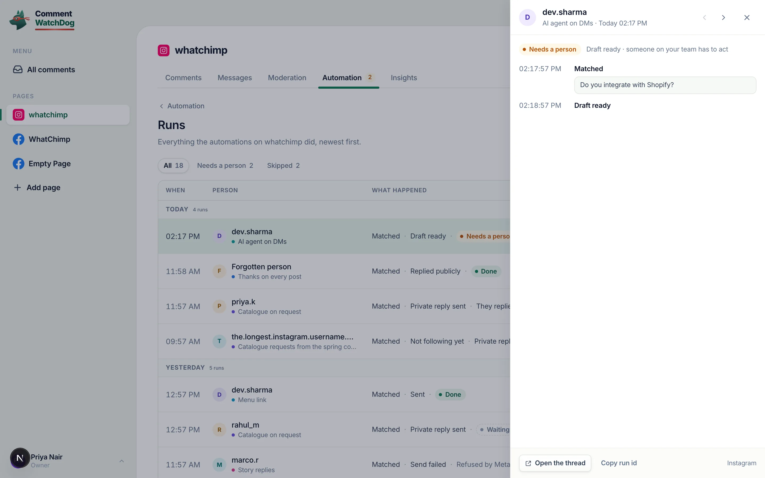This screenshot has width=765, height=478.
Task: Select Empty Page in sidebar
Action: pos(68,163)
